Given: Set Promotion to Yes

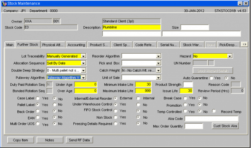Looking at the screenshot, I should tap(185, 105).
